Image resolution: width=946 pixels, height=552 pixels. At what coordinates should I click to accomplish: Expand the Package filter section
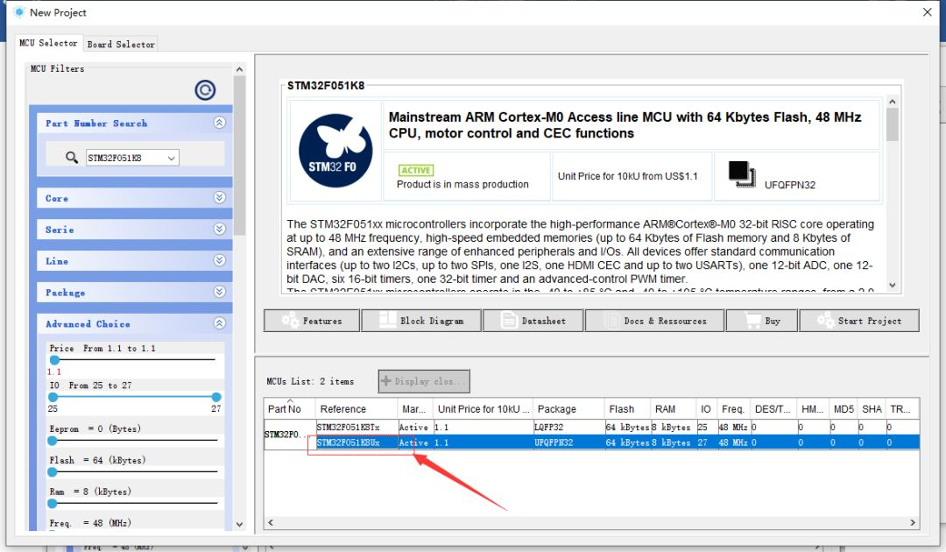(220, 292)
